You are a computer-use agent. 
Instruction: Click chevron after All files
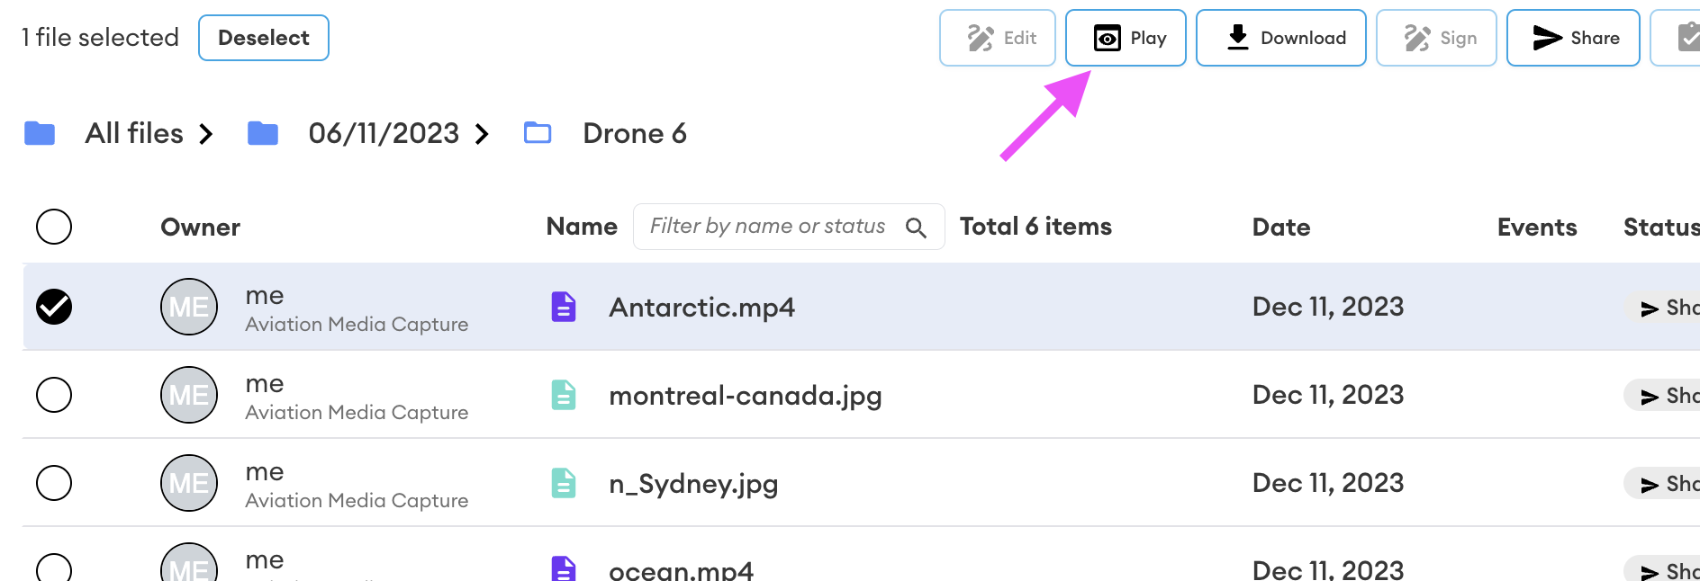pyautogui.click(x=206, y=134)
